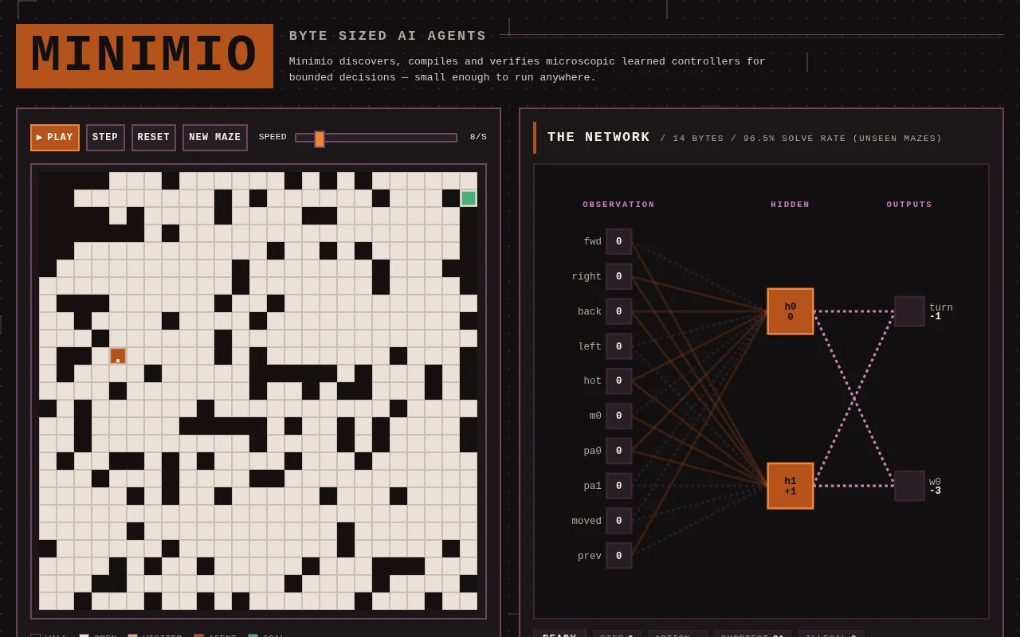Click the back observation value box
Viewport: 1020px width, 637px height.
(619, 311)
